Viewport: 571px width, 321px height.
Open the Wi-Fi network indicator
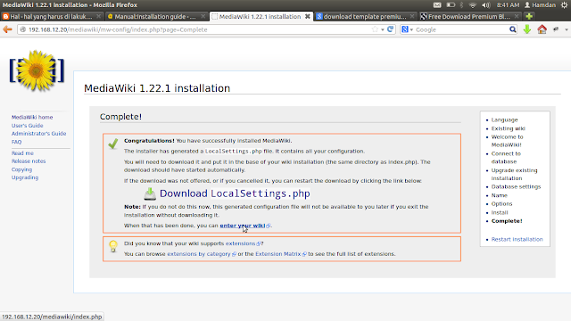click(x=472, y=4)
